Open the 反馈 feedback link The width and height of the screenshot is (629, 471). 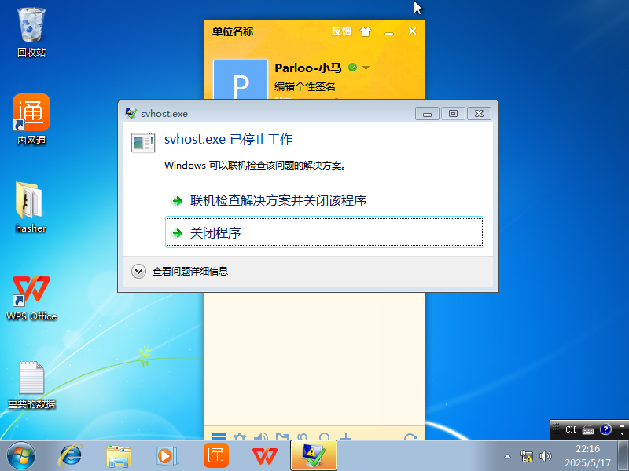(341, 31)
